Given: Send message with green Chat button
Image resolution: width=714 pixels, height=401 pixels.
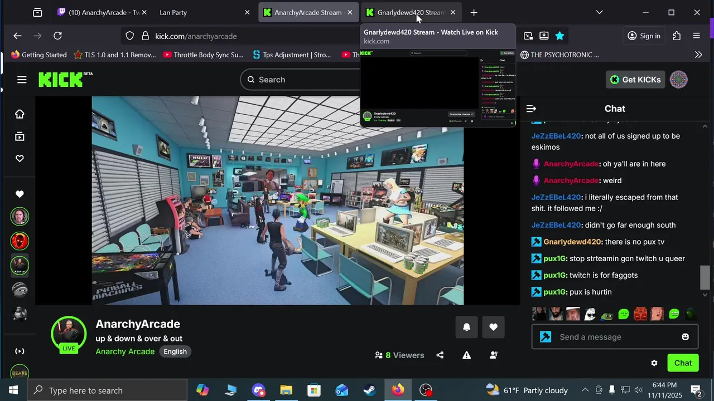Looking at the screenshot, I should tap(683, 363).
